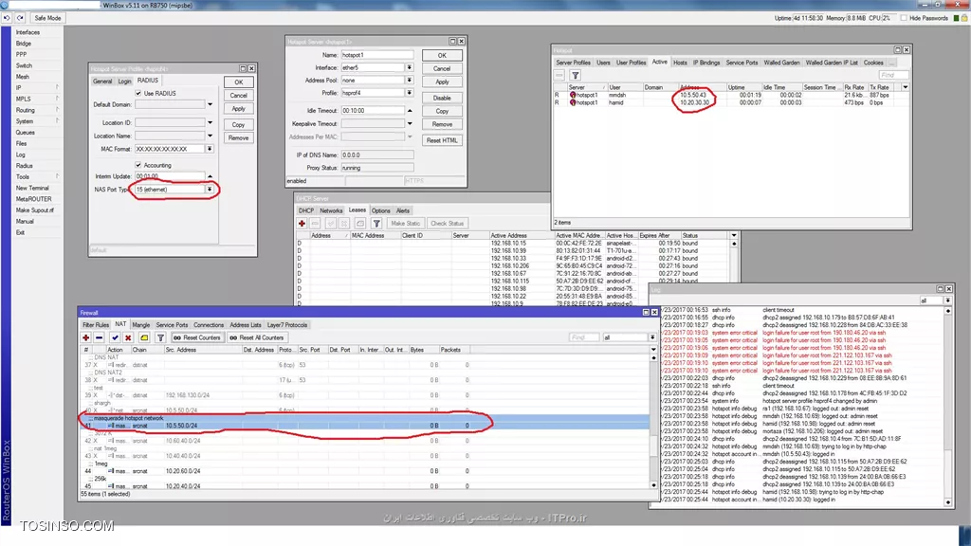Click Apply in Hotspot Server Profile window
The height and width of the screenshot is (546, 971).
coord(238,109)
